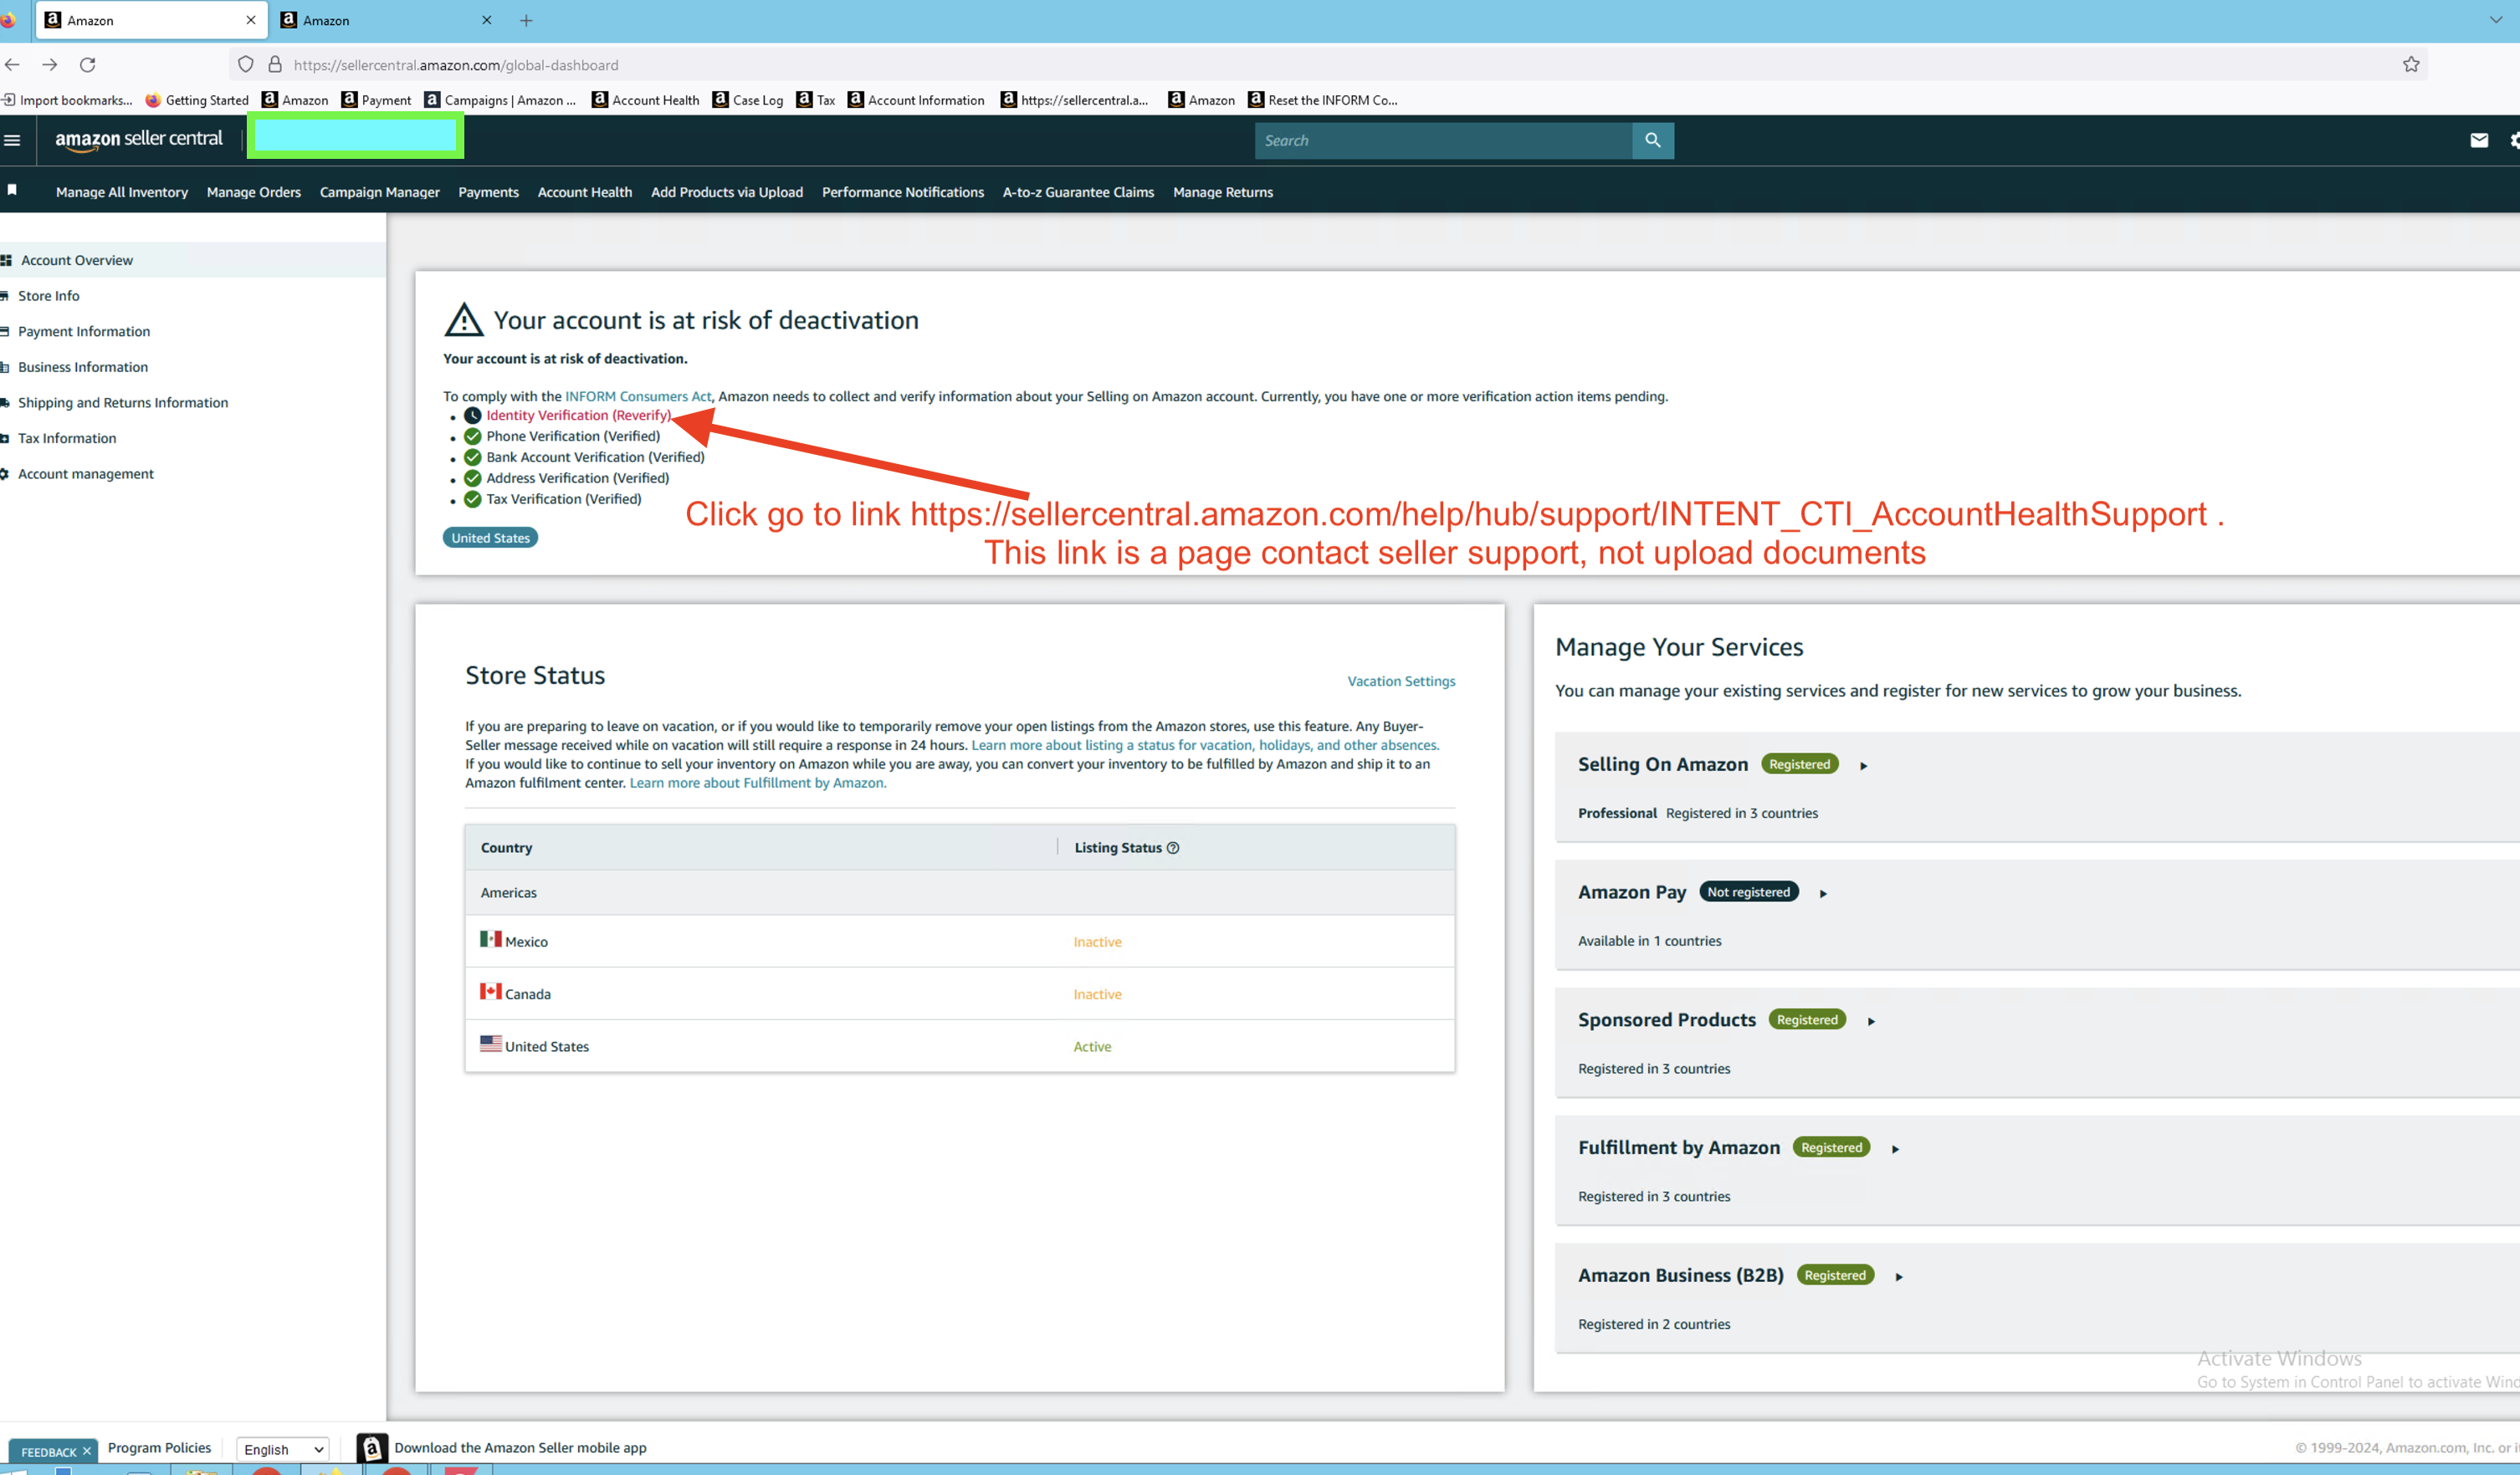Open Program Policies link
The image size is (2520, 1475).
(x=159, y=1448)
